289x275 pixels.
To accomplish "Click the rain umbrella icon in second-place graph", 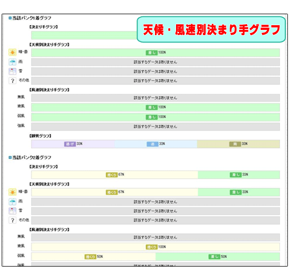I will click(13, 202).
